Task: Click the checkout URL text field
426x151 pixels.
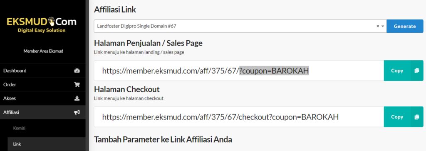Action: click(x=239, y=117)
